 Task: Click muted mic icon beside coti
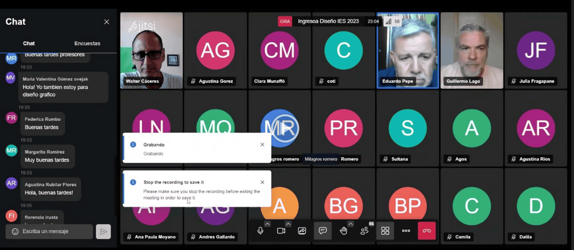pos(321,81)
